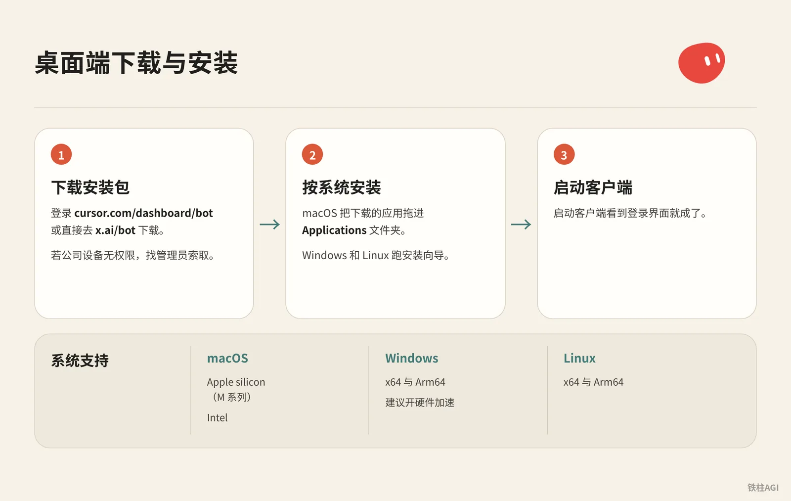This screenshot has height=501, width=791.
Task: Click the line Windows 和 Linux 跑安装向导。
Action: pyautogui.click(x=376, y=255)
